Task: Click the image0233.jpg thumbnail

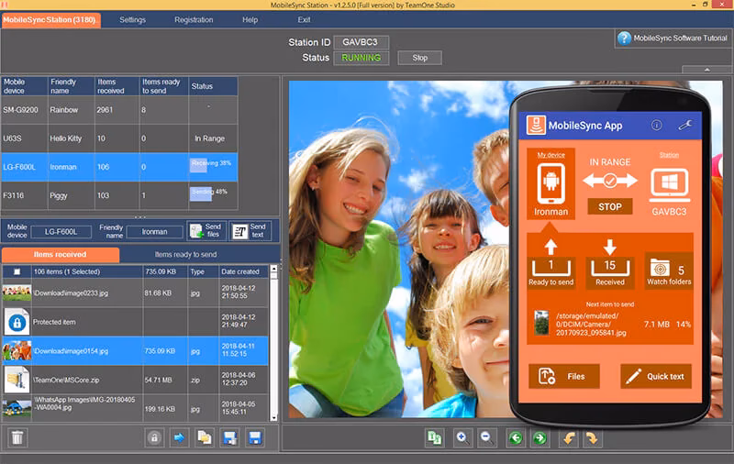Action: 17,293
